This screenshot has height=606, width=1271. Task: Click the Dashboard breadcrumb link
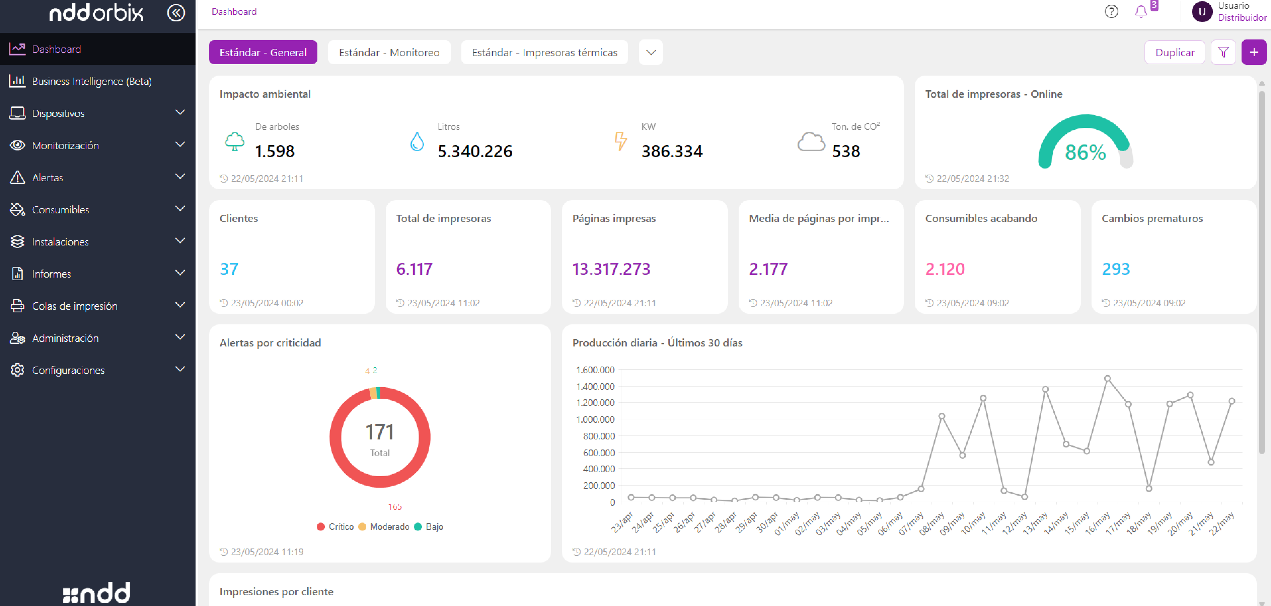234,11
